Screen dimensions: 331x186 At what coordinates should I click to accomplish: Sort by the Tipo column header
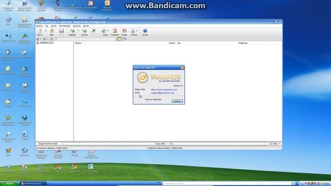(179, 43)
